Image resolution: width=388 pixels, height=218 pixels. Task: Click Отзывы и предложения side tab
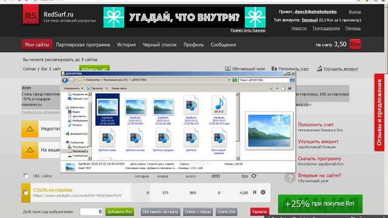click(x=379, y=112)
